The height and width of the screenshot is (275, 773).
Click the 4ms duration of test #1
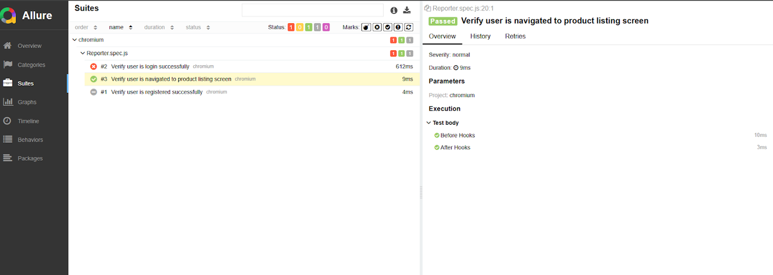[407, 92]
